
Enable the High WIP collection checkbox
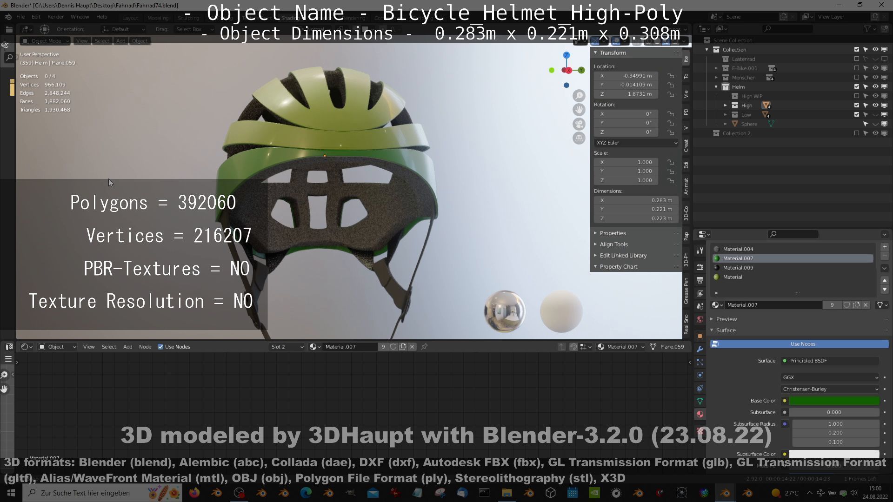(x=857, y=96)
